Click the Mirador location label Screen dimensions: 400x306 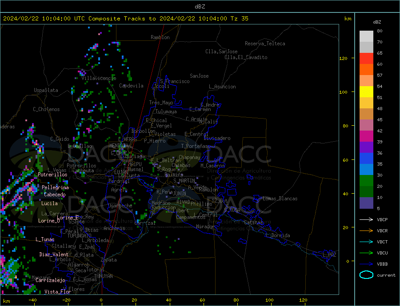(205, 227)
